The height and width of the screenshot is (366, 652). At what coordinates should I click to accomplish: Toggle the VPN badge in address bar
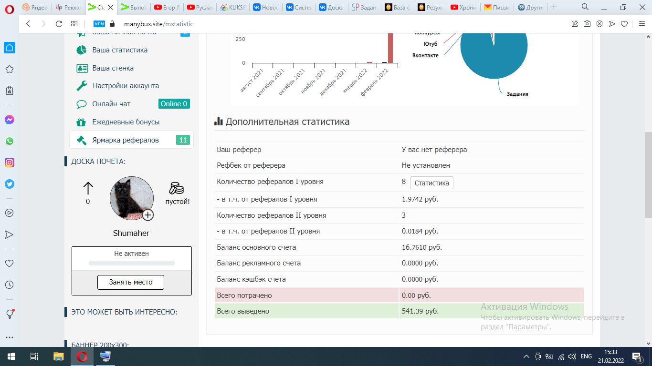click(99, 24)
